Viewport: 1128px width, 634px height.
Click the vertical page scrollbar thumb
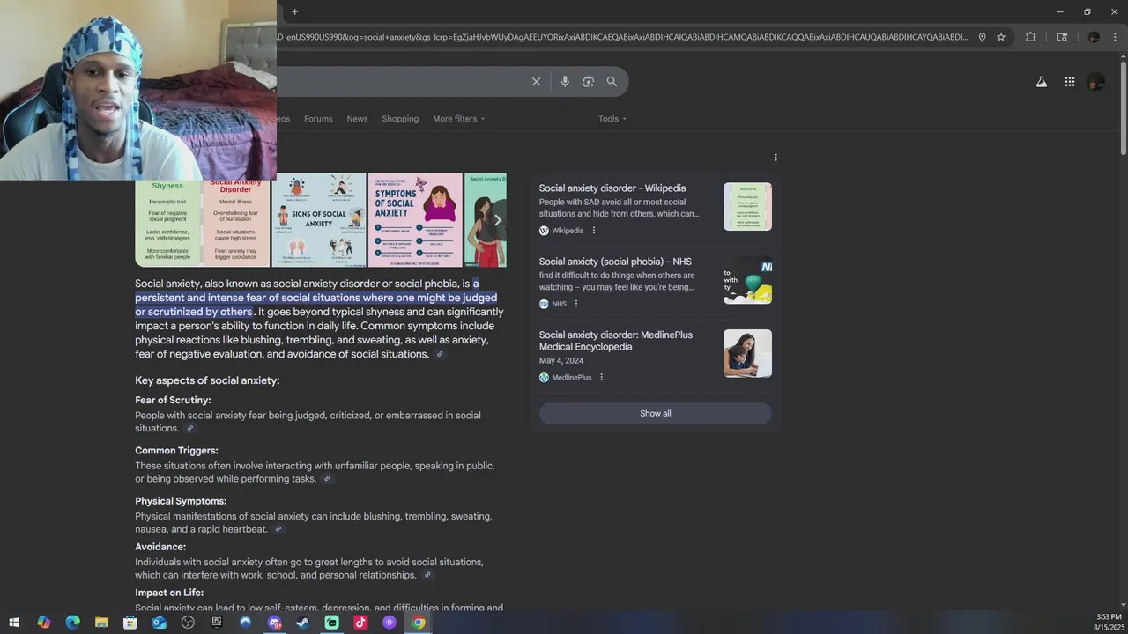[x=1123, y=110]
